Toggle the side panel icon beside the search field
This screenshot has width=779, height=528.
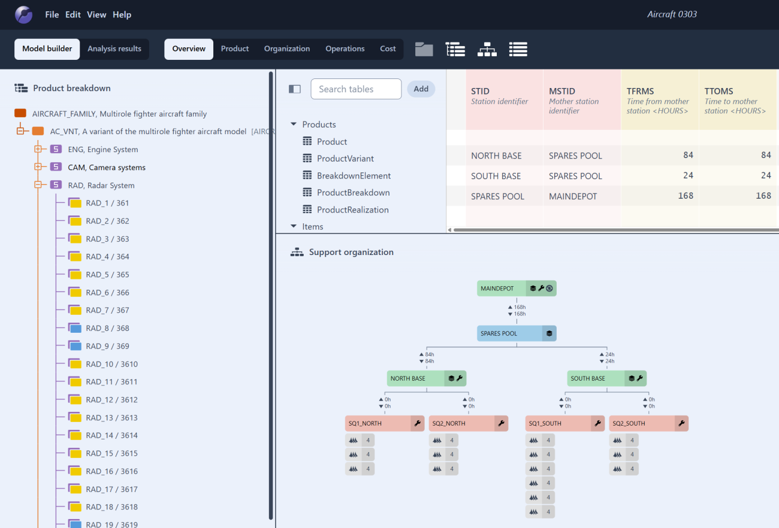click(294, 88)
